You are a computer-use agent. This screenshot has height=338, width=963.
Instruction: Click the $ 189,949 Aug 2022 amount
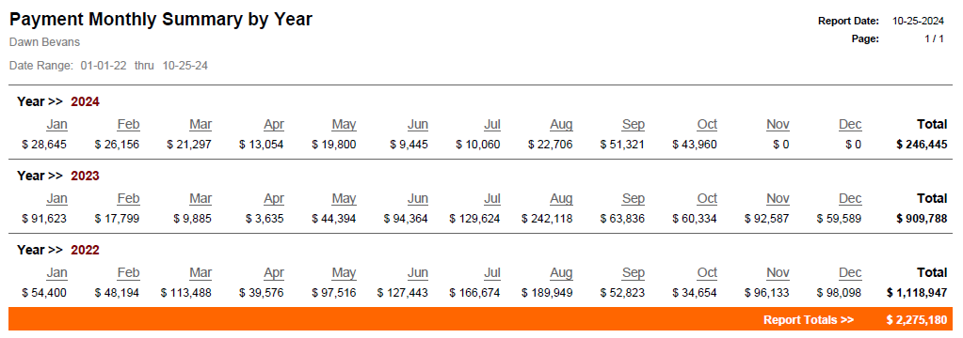pos(547,293)
